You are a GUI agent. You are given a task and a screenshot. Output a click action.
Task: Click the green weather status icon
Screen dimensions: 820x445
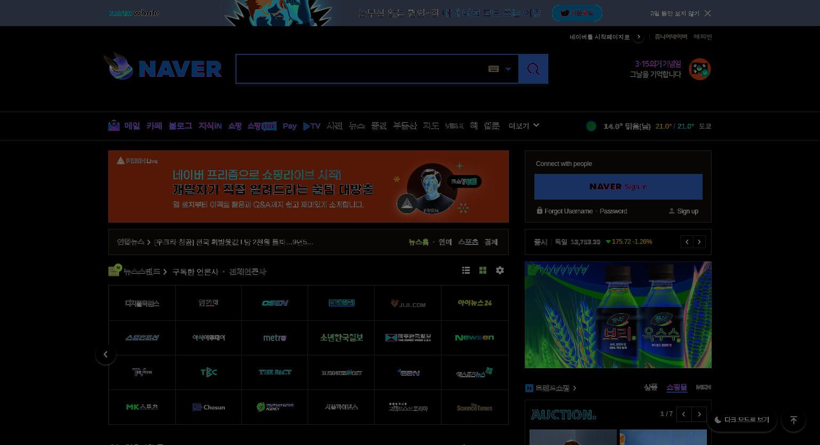point(591,126)
